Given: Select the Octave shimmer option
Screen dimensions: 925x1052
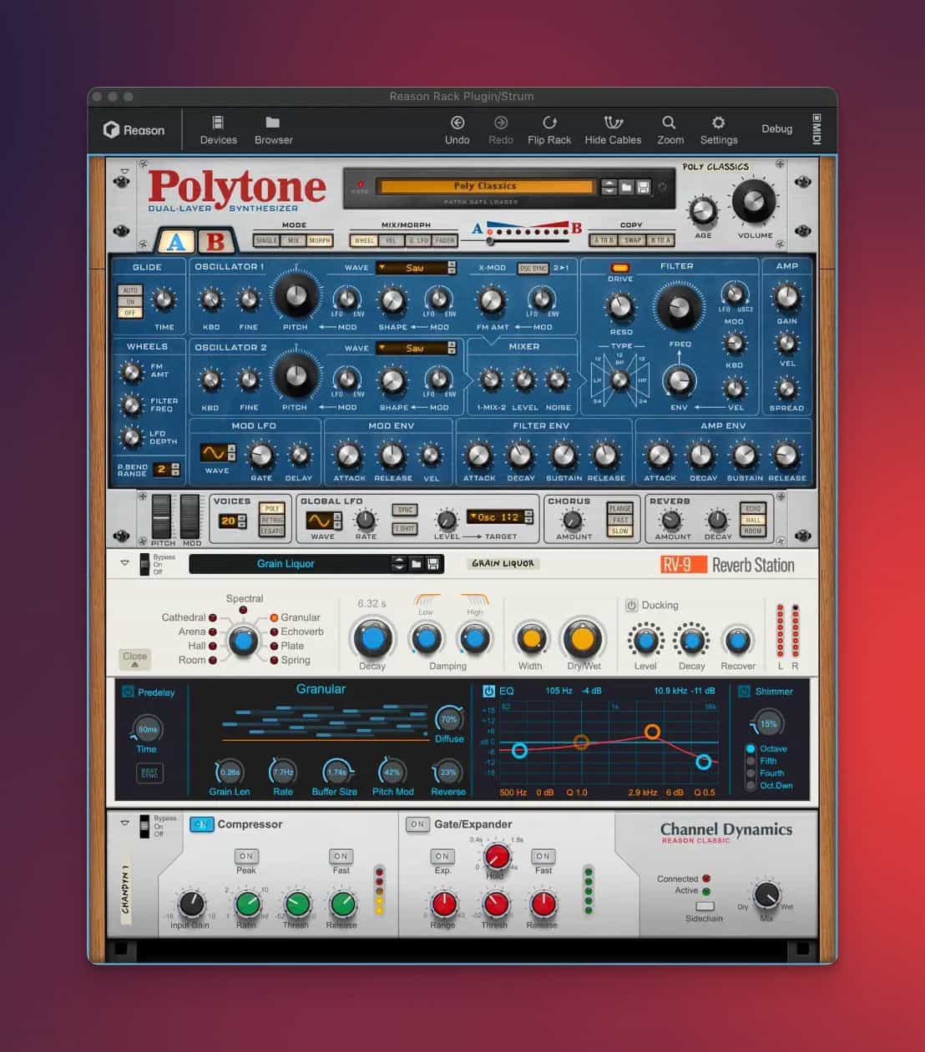Looking at the screenshot, I should [x=751, y=749].
